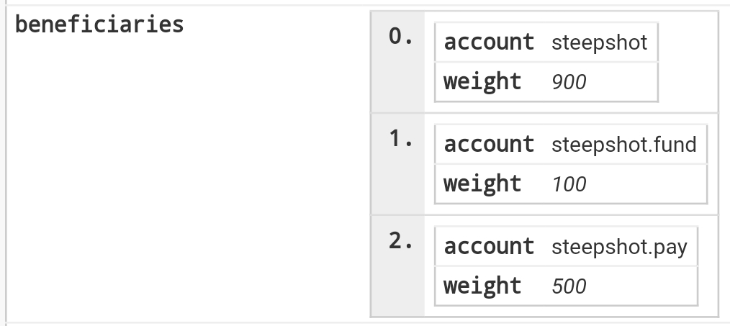Click weight label above value 900
This screenshot has height=326, width=730.
pyautogui.click(x=482, y=82)
